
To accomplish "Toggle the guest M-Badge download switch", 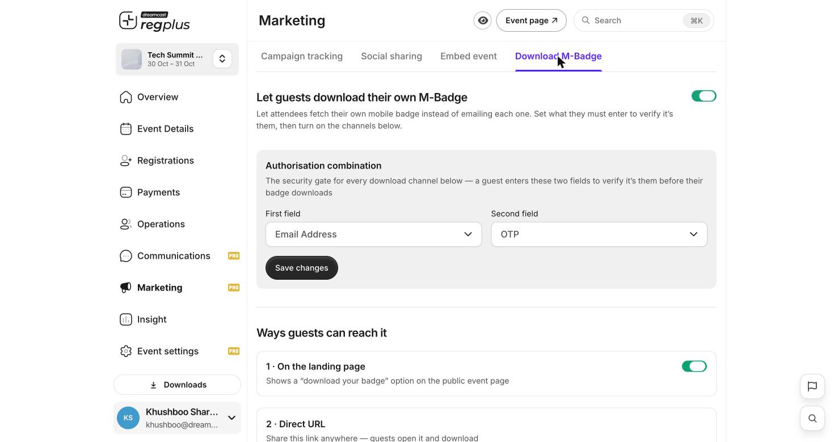I will [704, 96].
